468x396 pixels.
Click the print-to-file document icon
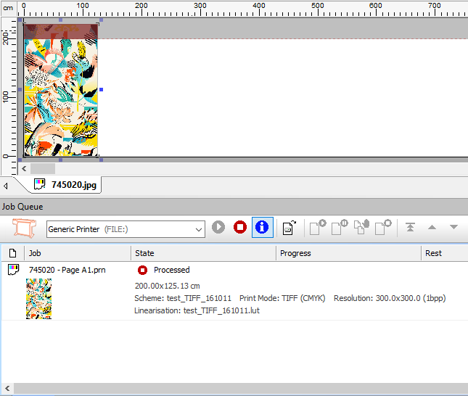[x=289, y=228]
